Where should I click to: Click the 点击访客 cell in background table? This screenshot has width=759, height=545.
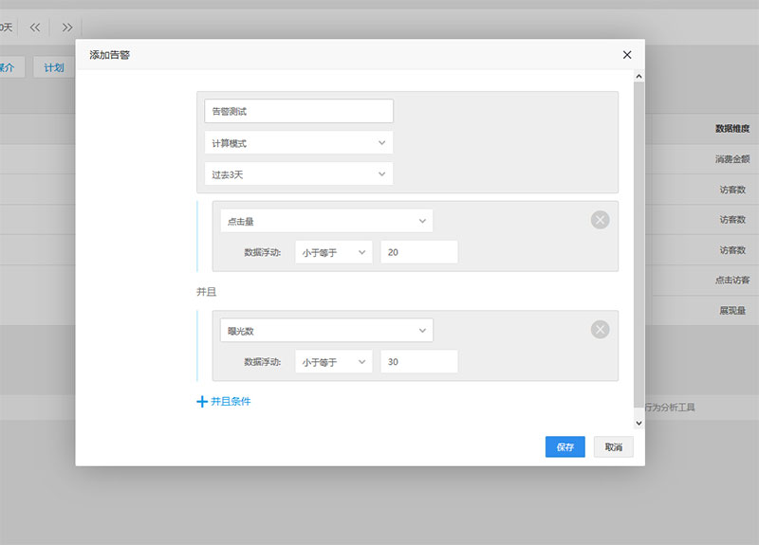pos(732,280)
